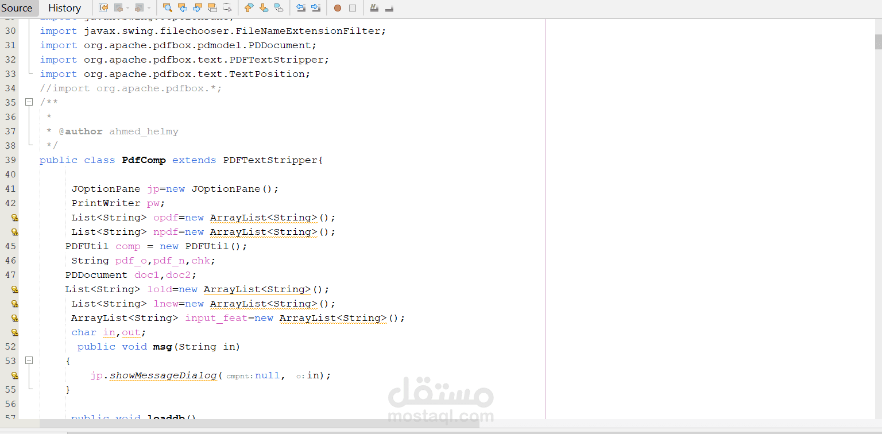Go to the previous find occurrence
The height and width of the screenshot is (434, 882).
point(183,8)
